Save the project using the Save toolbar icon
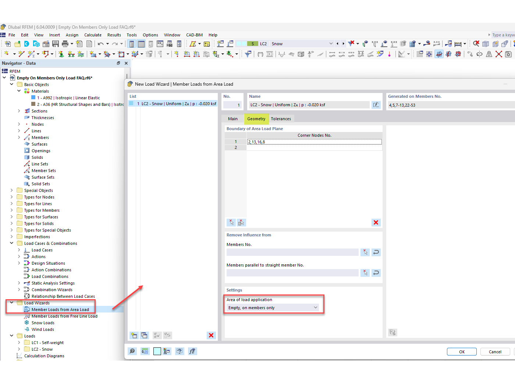The height and width of the screenshot is (386, 515). click(56, 43)
